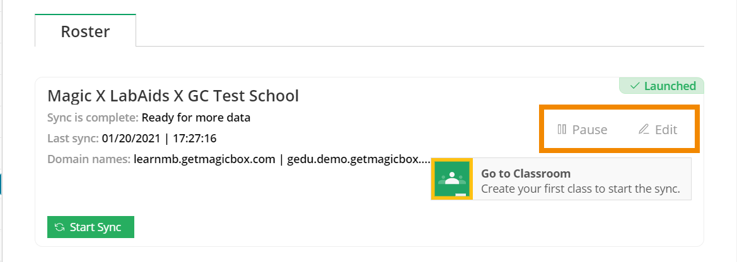Click the pause bars icon
737x262 pixels.
562,130
